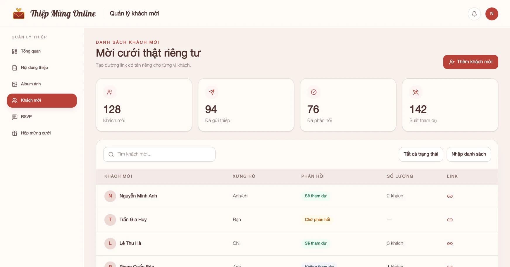
Task: Click the Anh/chị salutation cell
Action: click(240, 196)
